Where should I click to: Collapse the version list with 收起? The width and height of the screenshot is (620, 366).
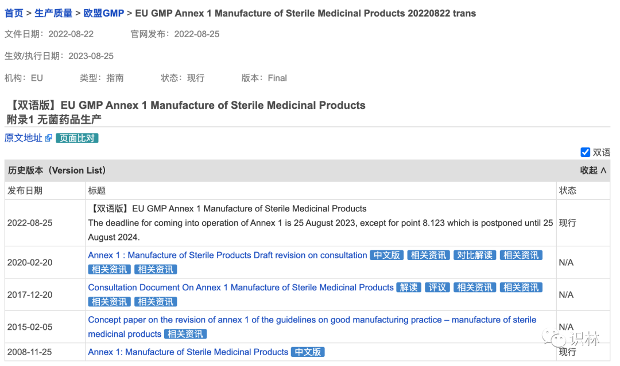click(x=593, y=170)
